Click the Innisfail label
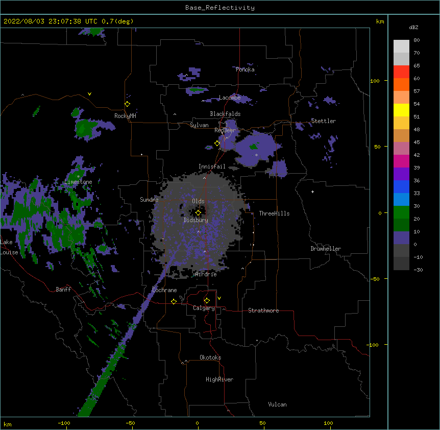Image resolution: width=440 pixels, height=430 pixels. point(212,166)
